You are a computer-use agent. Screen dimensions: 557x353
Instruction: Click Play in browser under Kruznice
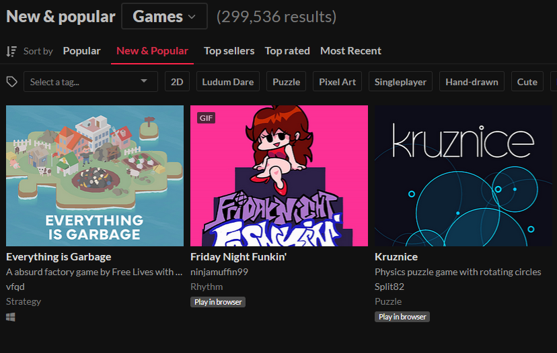click(x=402, y=317)
